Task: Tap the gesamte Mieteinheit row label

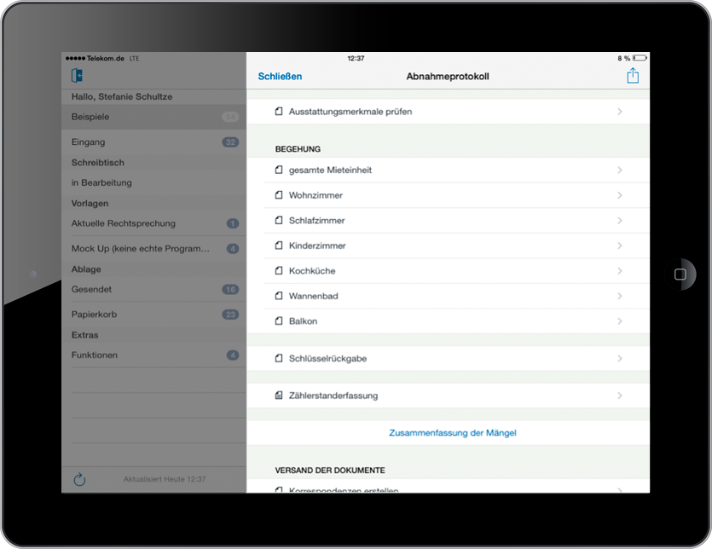Action: pos(330,170)
